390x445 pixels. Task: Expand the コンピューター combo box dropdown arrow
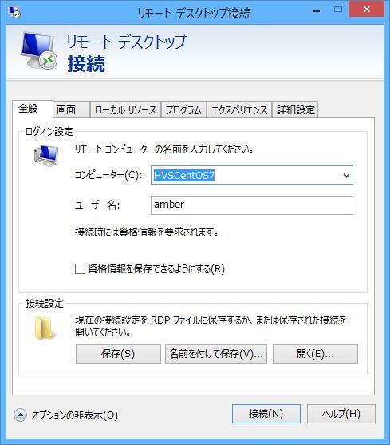pyautogui.click(x=346, y=176)
